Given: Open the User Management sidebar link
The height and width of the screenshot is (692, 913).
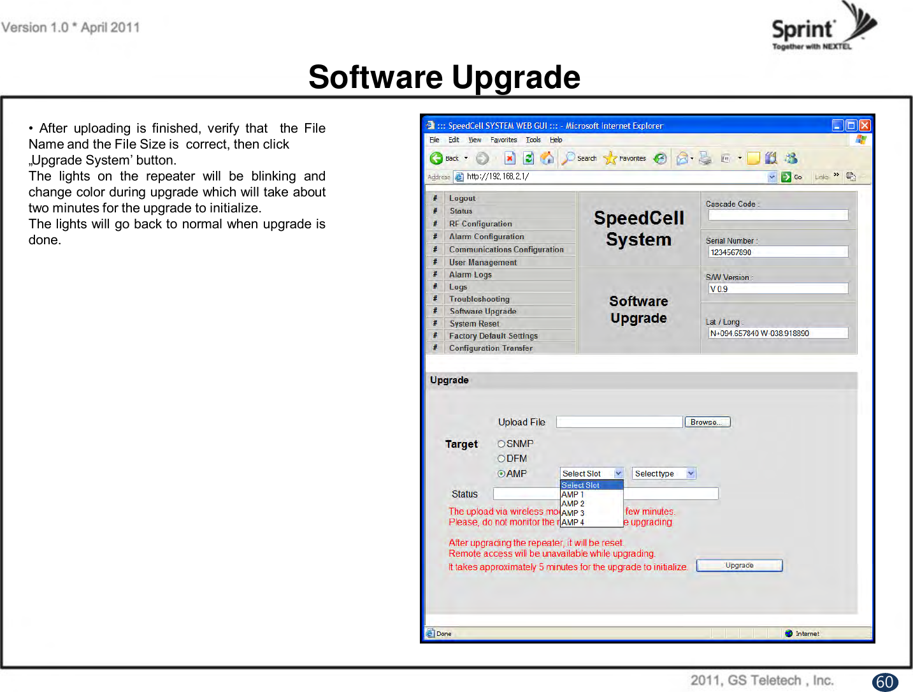Looking at the screenshot, I should pyautogui.click(x=483, y=262).
